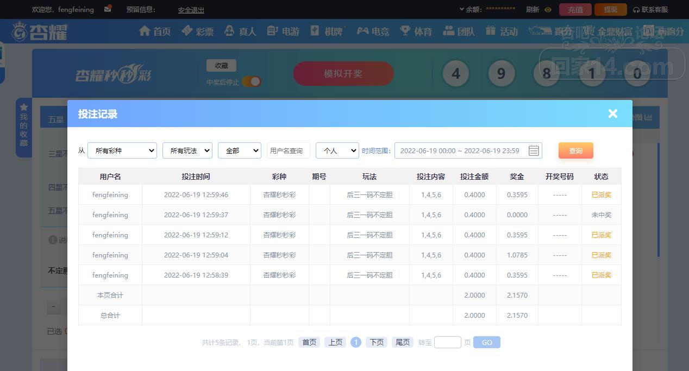Image resolution: width=689 pixels, height=371 pixels.
Task: Expand the 所有玩法 dropdown
Action: coord(187,150)
